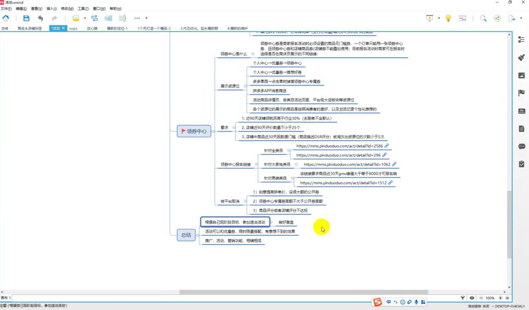Viewport: 529px width, 310px height.
Task: Open the comments speech bubble panel
Action: click(521, 146)
